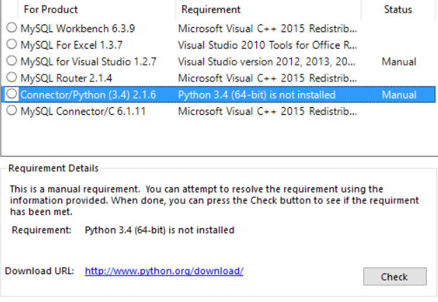The width and height of the screenshot is (438, 302).
Task: Select the MySQL Router 2.1.4 product name
Action: click(x=66, y=78)
